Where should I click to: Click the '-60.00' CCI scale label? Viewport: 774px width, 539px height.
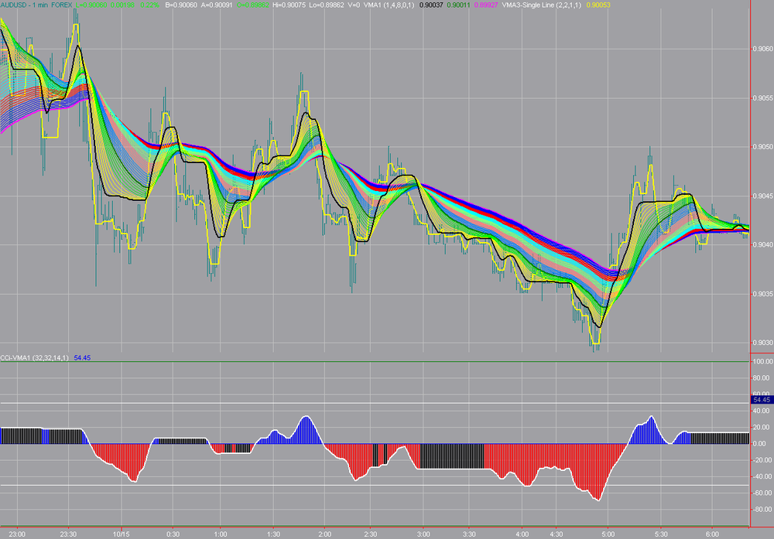coord(762,493)
